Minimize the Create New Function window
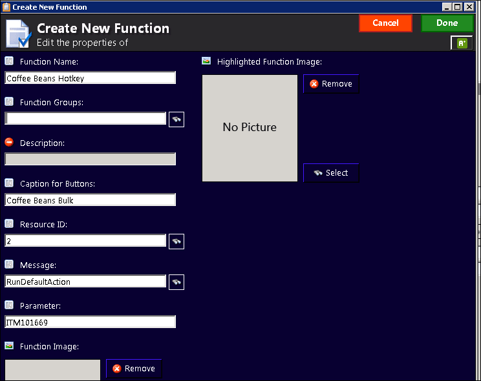481x381 pixels. pos(447,6)
